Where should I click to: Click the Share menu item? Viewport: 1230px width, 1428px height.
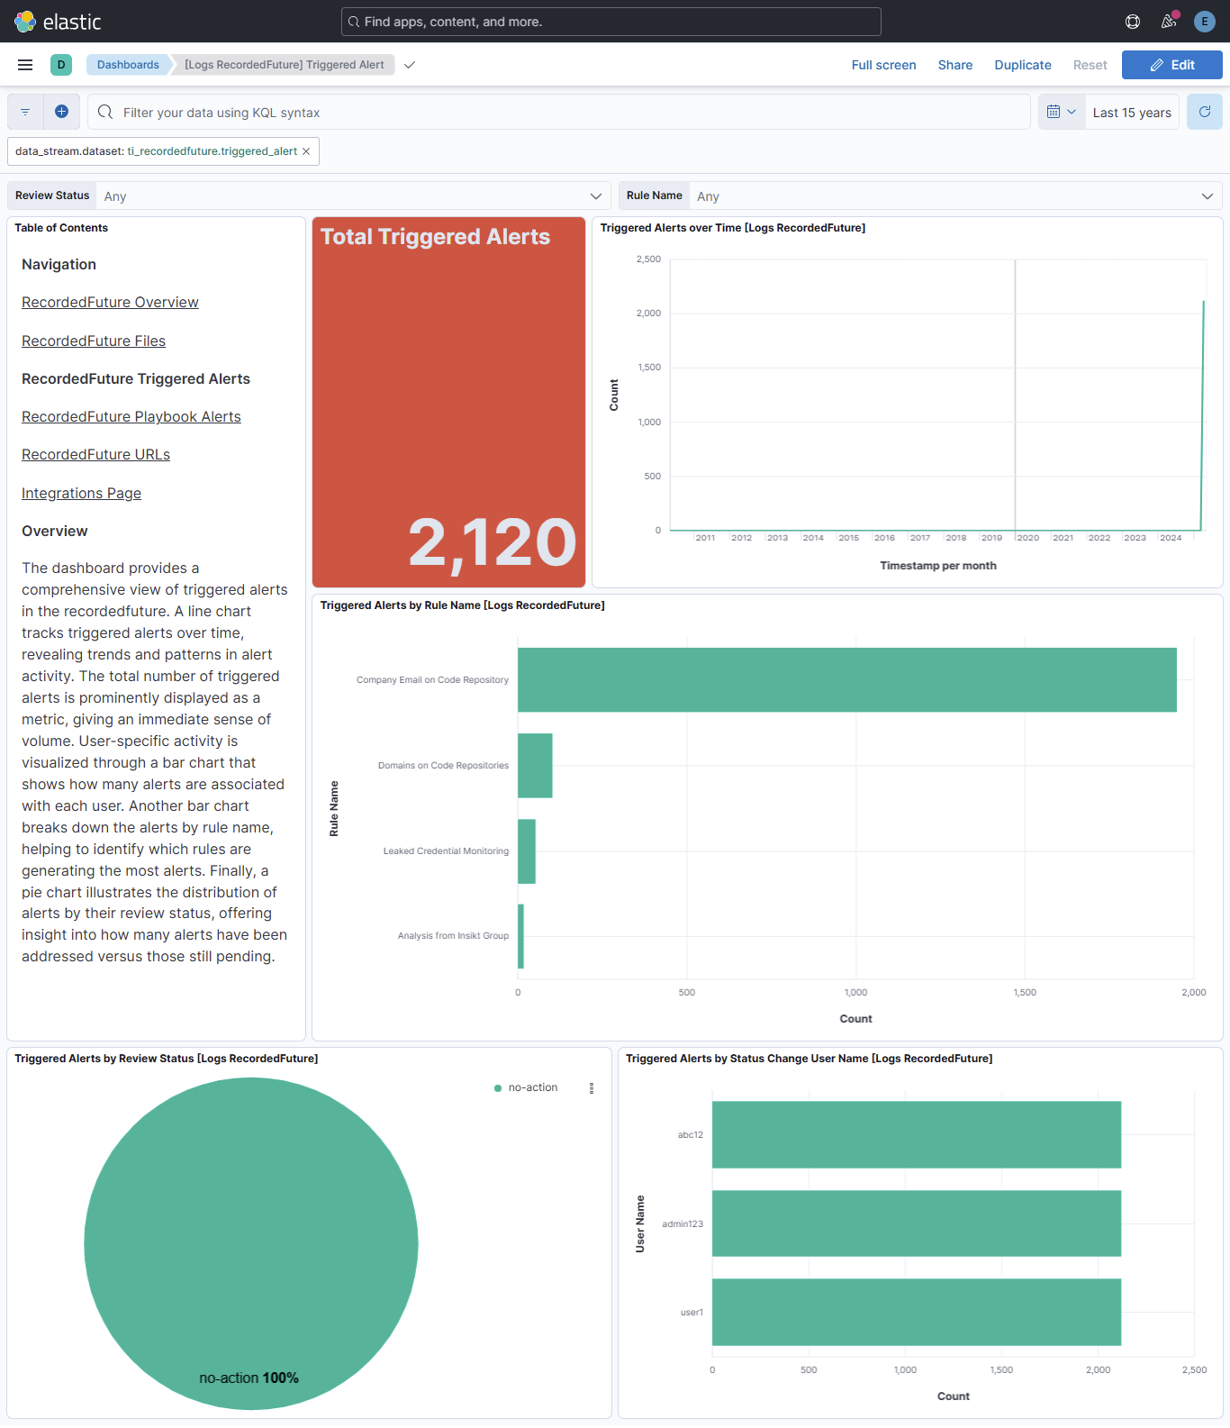(954, 65)
